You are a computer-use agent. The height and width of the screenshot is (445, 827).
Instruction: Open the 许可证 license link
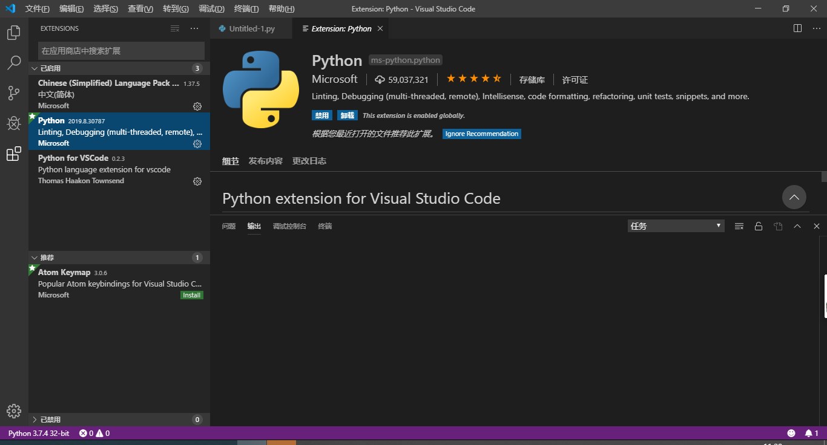[575, 80]
